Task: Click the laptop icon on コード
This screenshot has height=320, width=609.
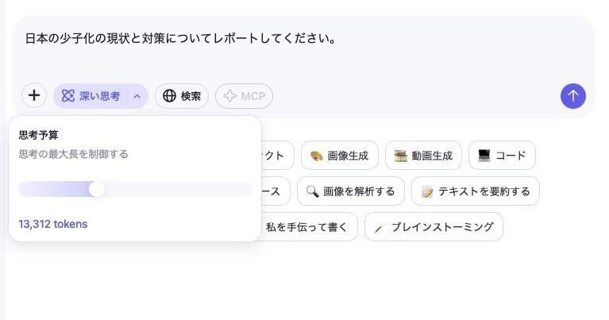Action: 484,156
